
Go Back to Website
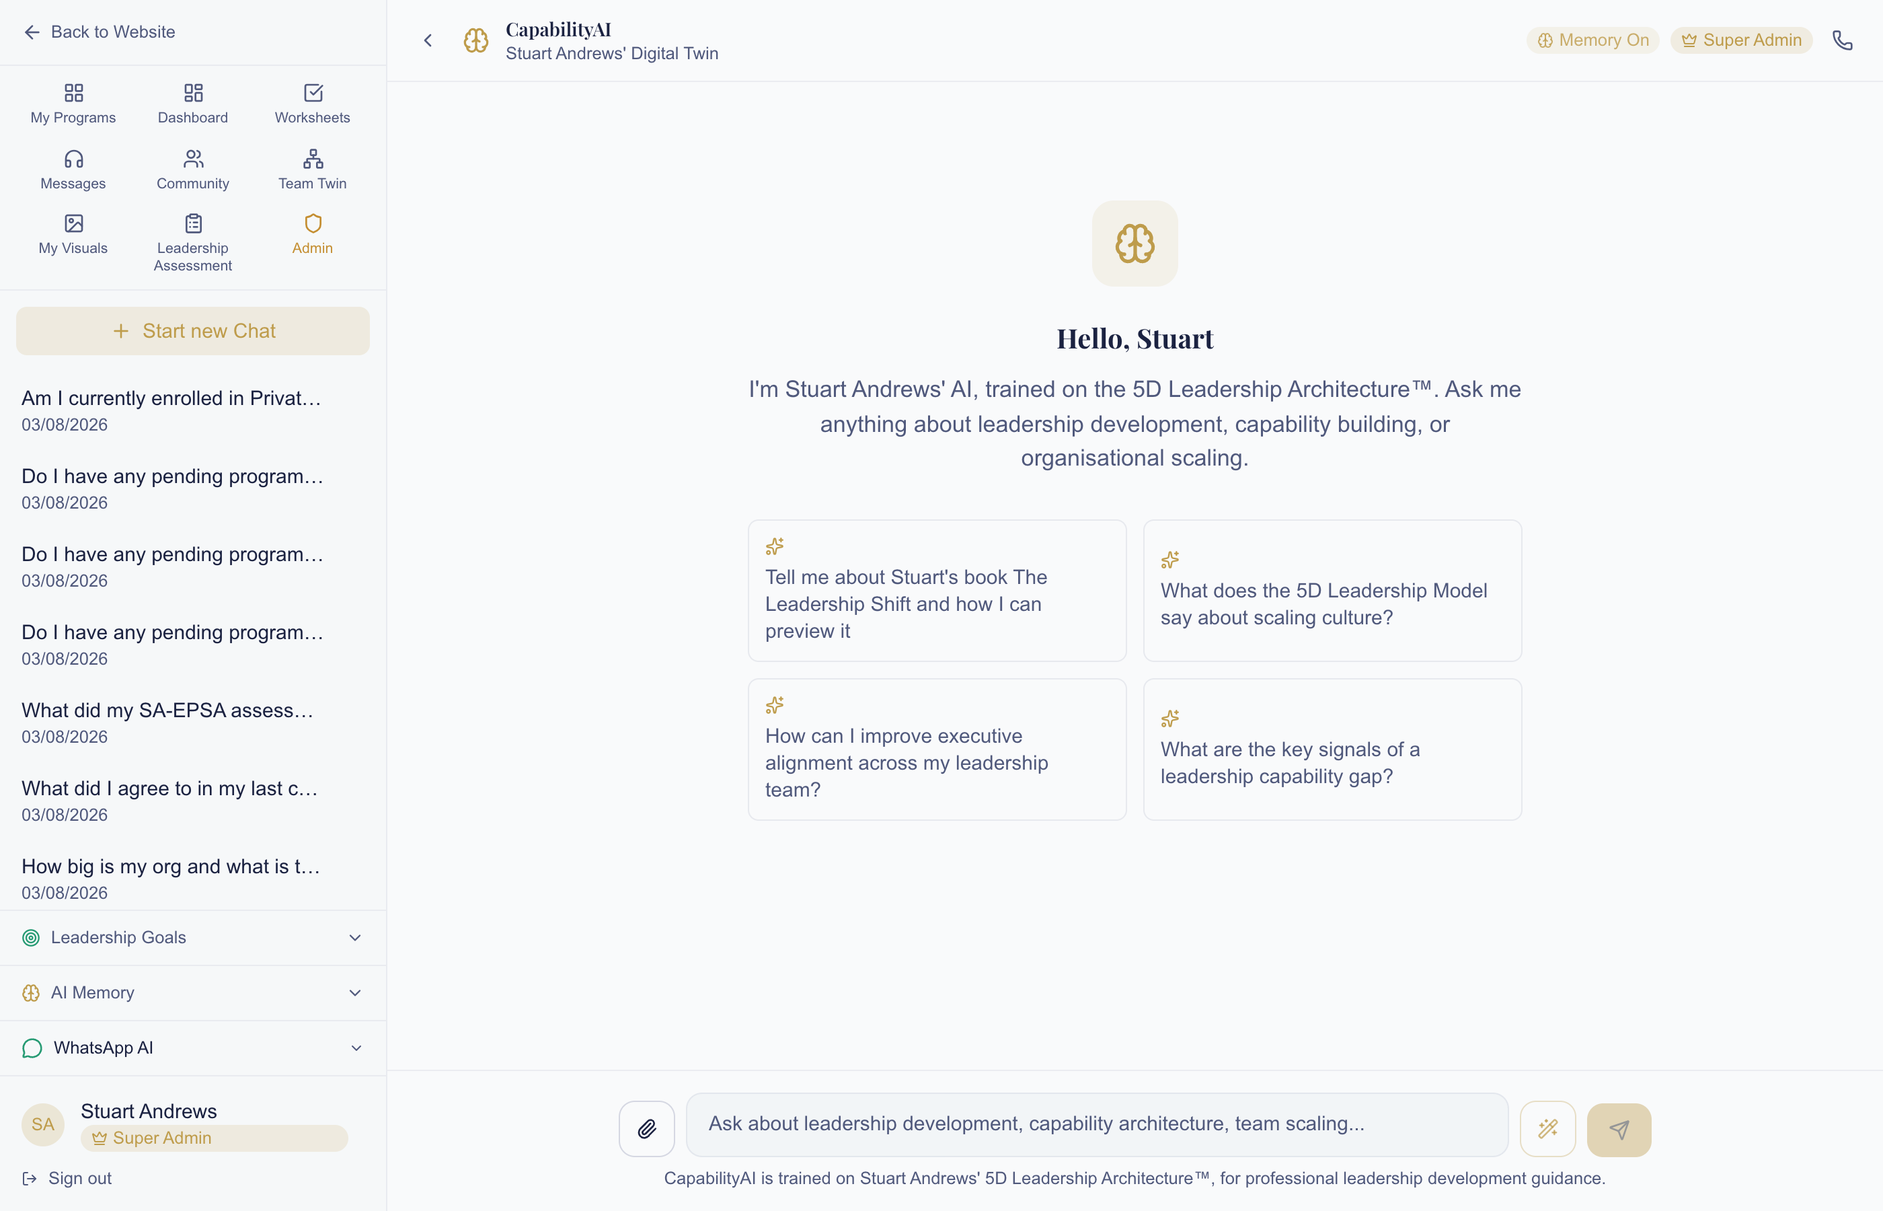[x=99, y=32]
